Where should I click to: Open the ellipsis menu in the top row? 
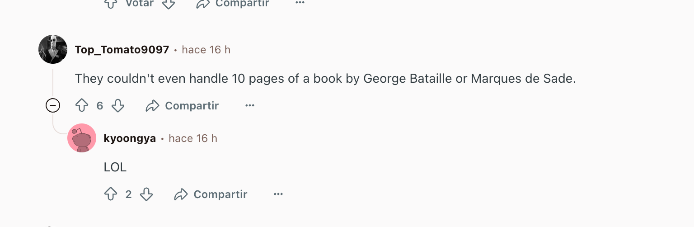tap(300, 3)
